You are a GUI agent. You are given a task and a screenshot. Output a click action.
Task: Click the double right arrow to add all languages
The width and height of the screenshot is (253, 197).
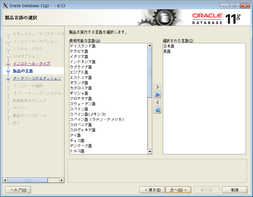pyautogui.click(x=157, y=94)
